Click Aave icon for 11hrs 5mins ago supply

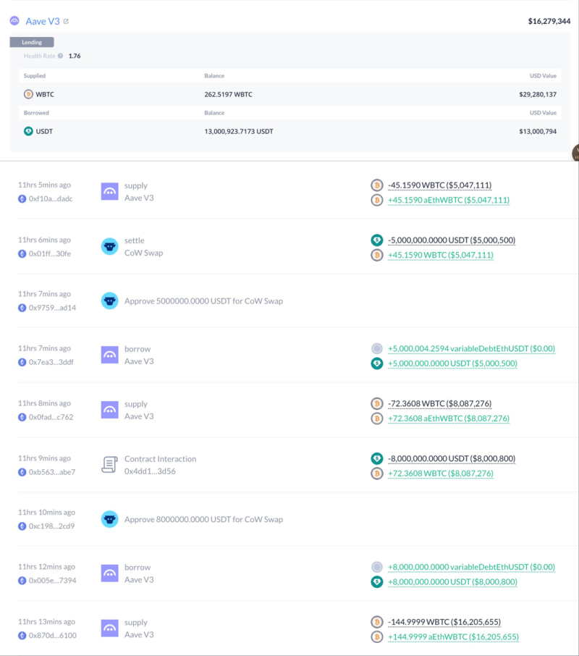[x=109, y=192]
